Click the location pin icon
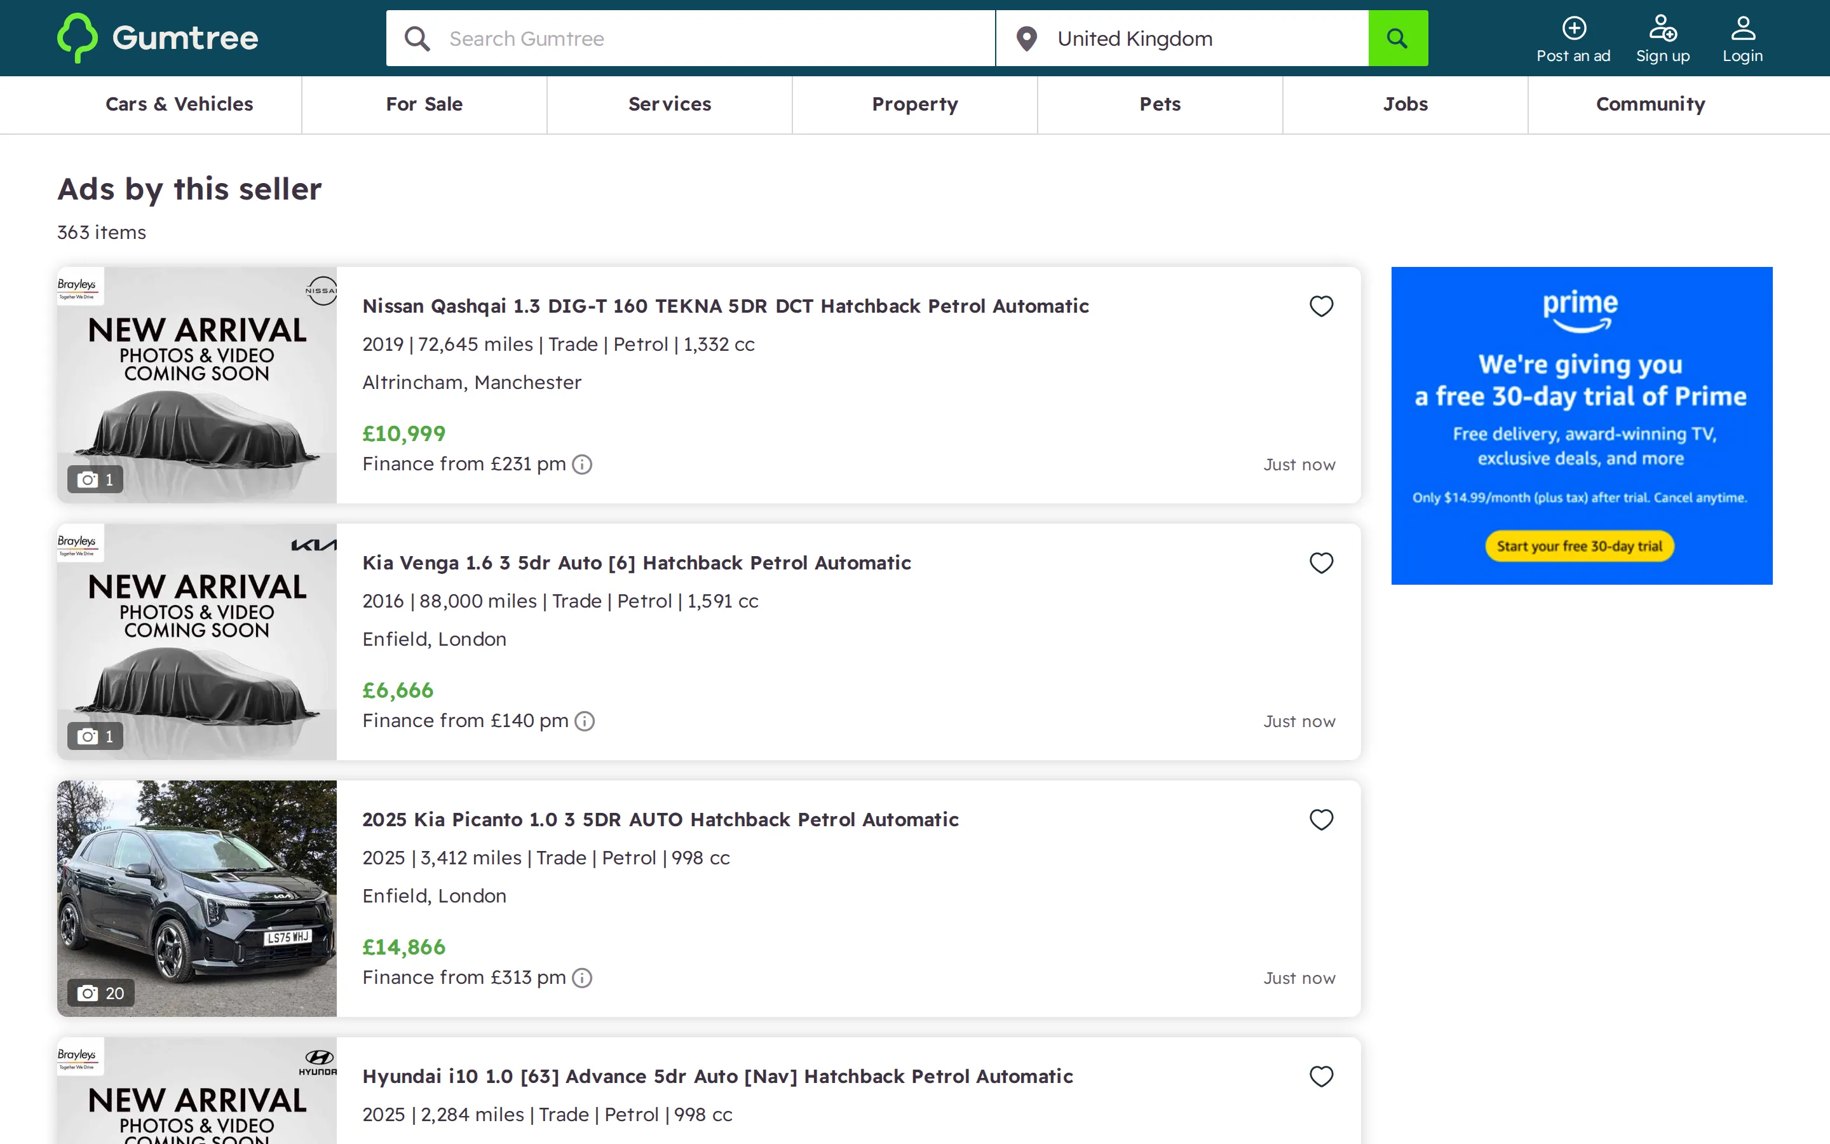The width and height of the screenshot is (1830, 1144). pyautogui.click(x=1026, y=39)
